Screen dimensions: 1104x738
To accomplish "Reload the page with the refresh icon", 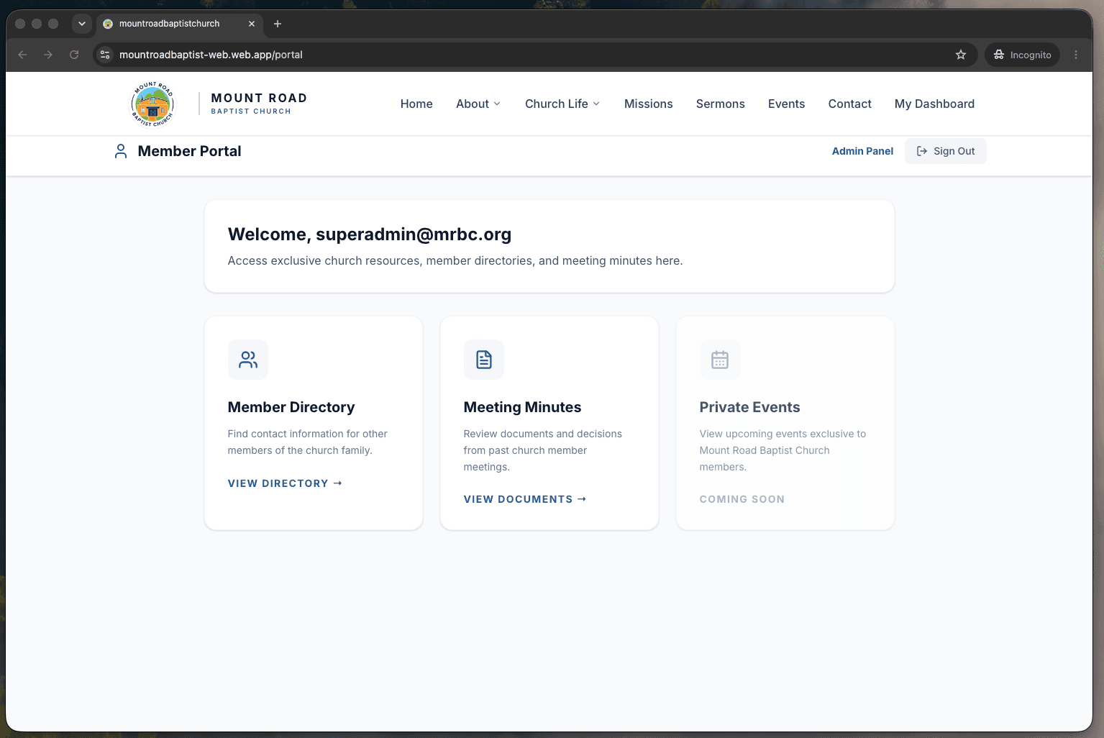I will 74,55.
